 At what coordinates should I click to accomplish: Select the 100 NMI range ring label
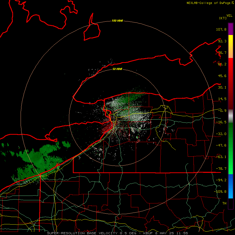coord(117,21)
